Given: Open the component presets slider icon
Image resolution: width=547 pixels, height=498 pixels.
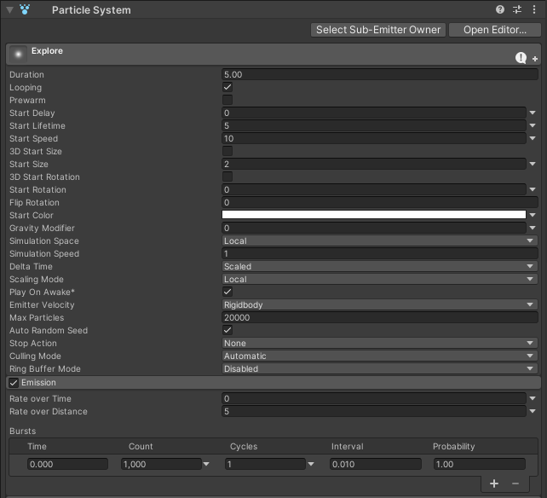Looking at the screenshot, I should pyautogui.click(x=517, y=9).
